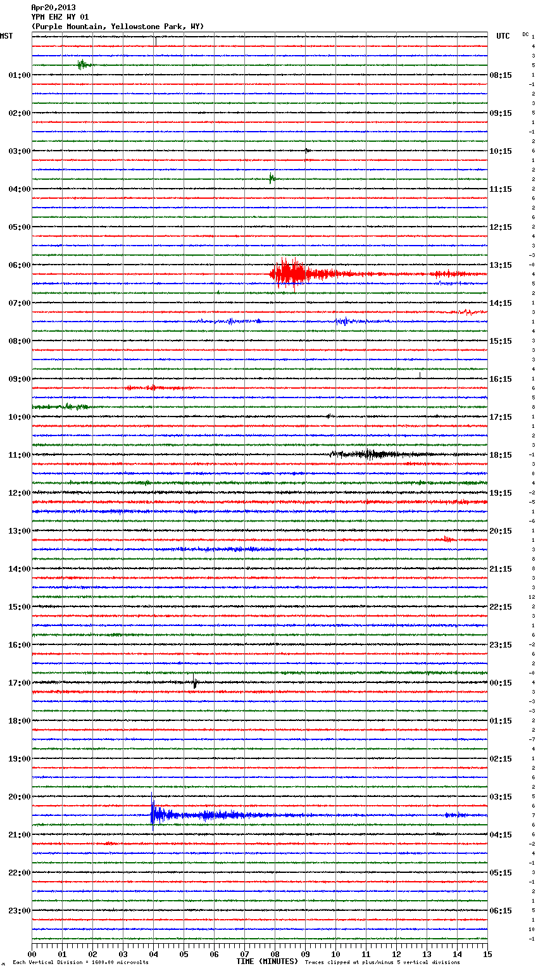538x971 pixels.
Task: Click the 23:00 MST time label
Action: click(x=19, y=911)
